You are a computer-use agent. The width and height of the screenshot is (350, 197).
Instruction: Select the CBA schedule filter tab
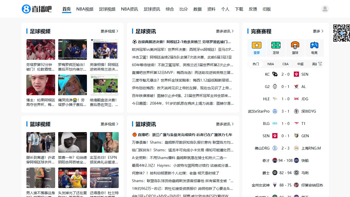285,64
